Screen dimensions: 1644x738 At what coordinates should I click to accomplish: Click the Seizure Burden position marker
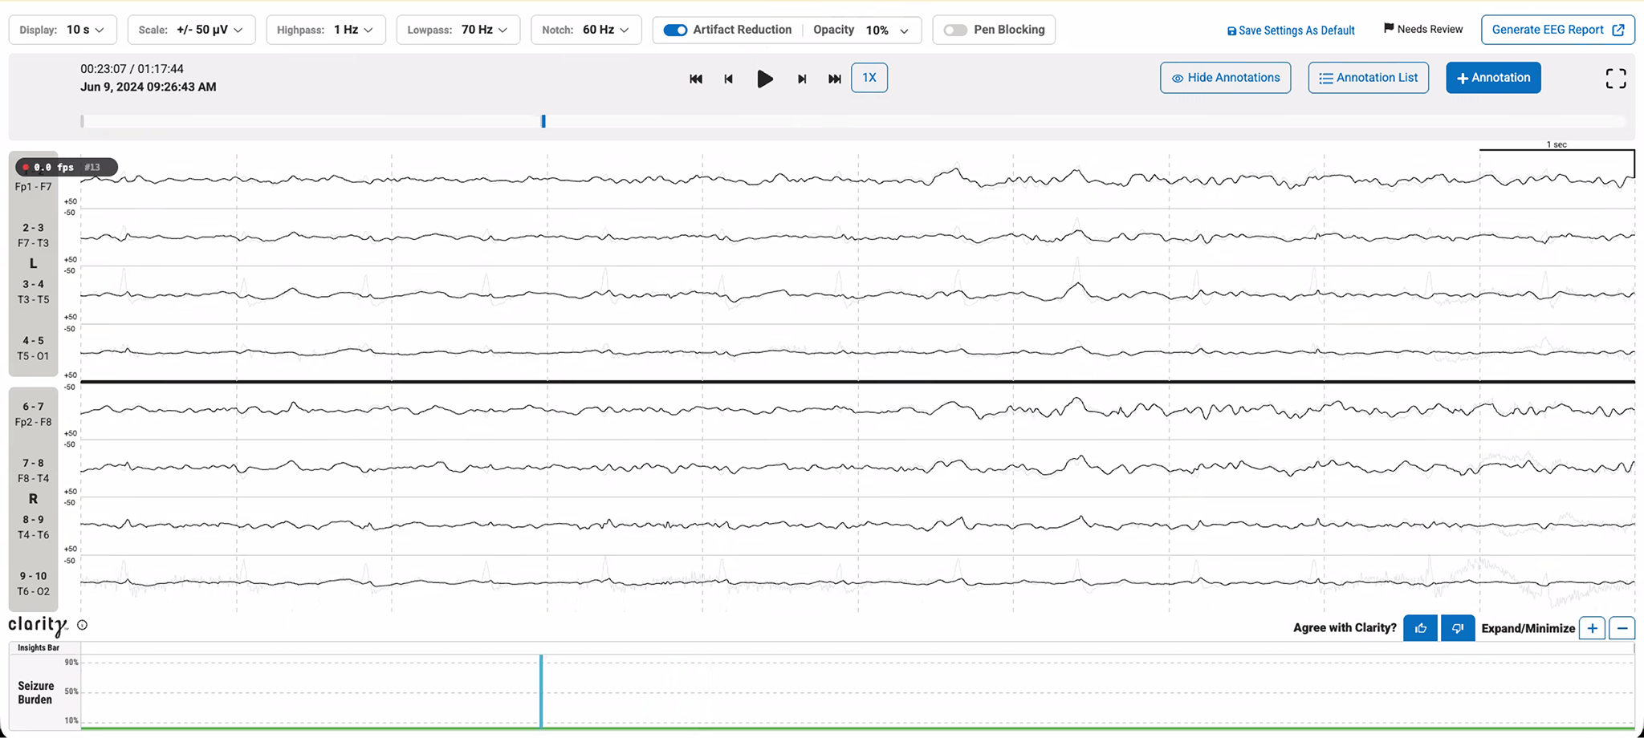541,691
